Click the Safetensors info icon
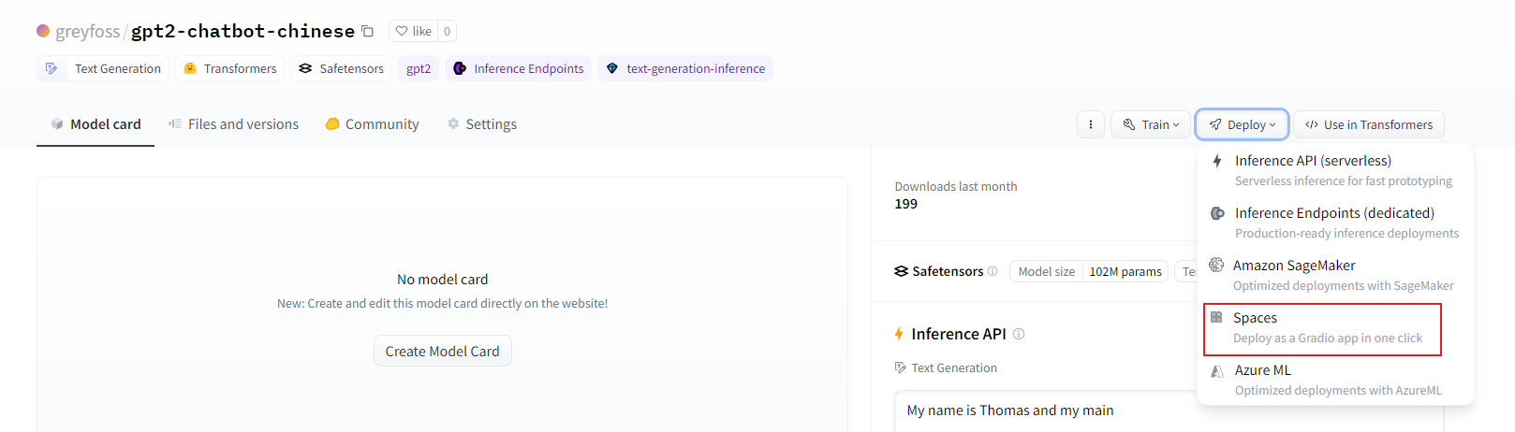The height and width of the screenshot is (432, 1515). [993, 271]
